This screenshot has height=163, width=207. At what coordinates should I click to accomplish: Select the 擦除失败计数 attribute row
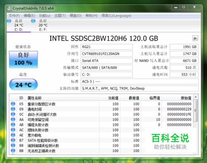pyautogui.click(x=101, y=130)
